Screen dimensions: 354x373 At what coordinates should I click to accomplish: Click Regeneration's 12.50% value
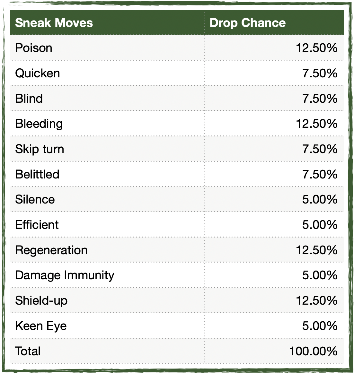(316, 250)
